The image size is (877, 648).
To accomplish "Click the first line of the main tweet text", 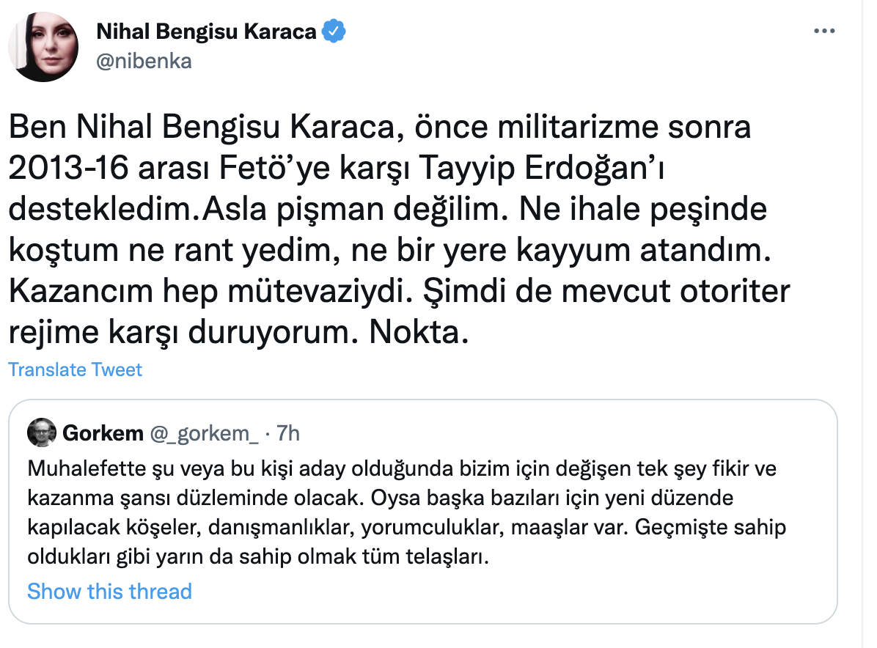I will (380, 129).
